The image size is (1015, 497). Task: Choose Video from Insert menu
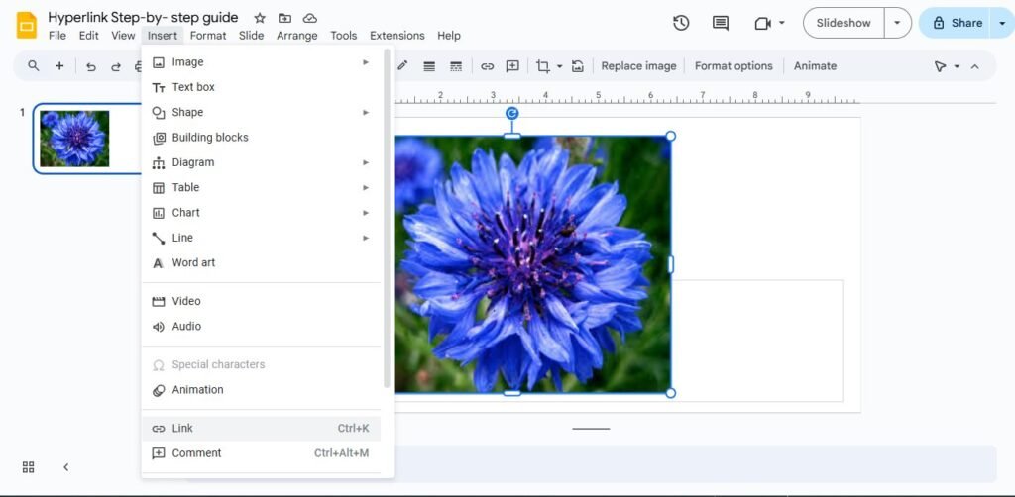261,301
